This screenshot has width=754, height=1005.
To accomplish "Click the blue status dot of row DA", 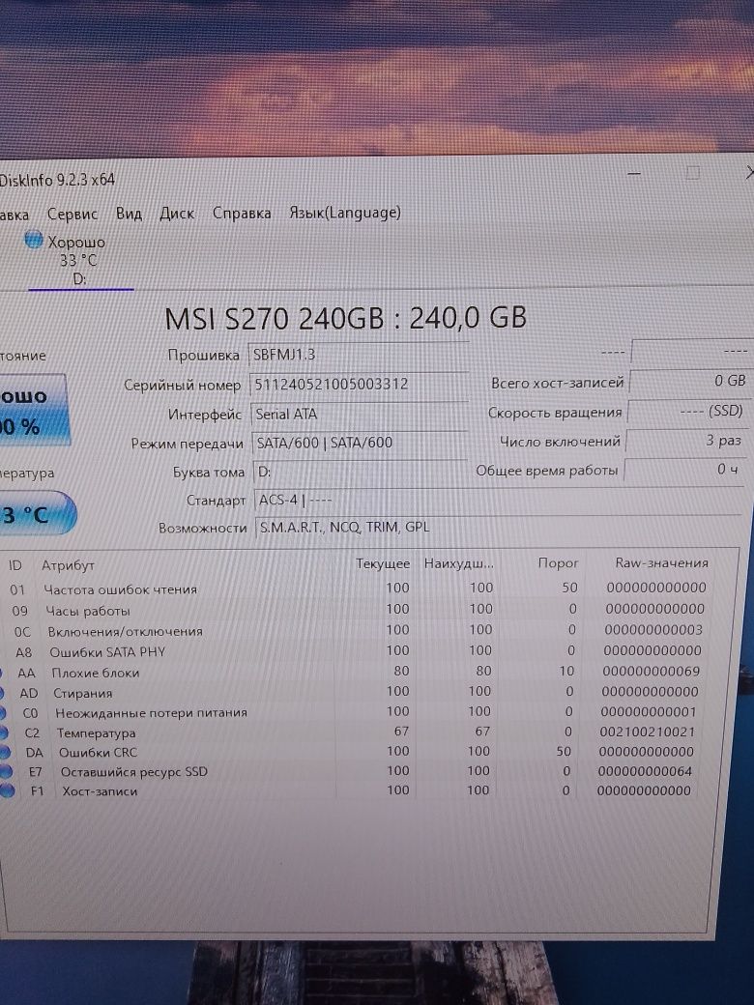I will click(x=6, y=753).
